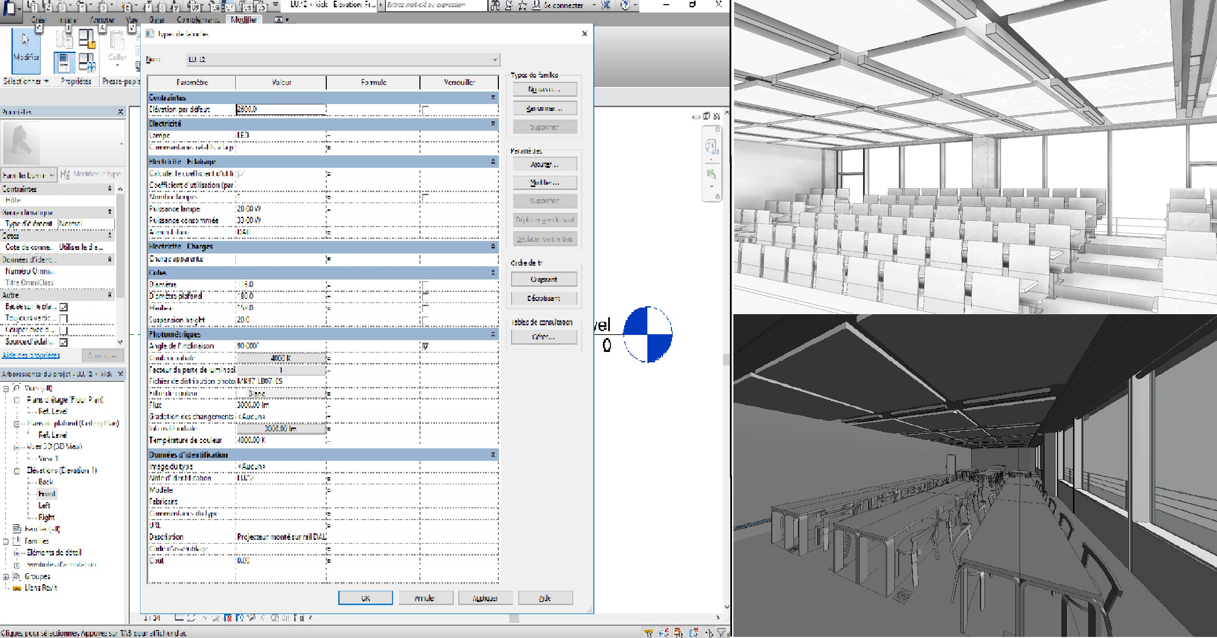Screen dimensions: 1217x638
Task: Click the star favorites icon in title bar
Action: pyautogui.click(x=522, y=5)
